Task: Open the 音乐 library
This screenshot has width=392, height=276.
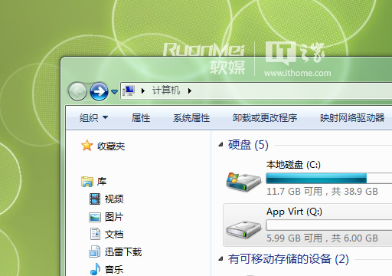Action: click(114, 269)
